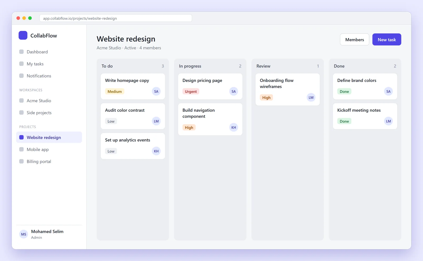
Task: Click the Website redesign project icon
Action: [21, 137]
